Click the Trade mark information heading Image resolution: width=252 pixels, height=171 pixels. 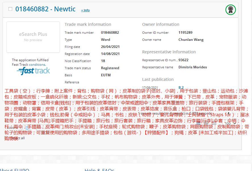tap(88, 24)
